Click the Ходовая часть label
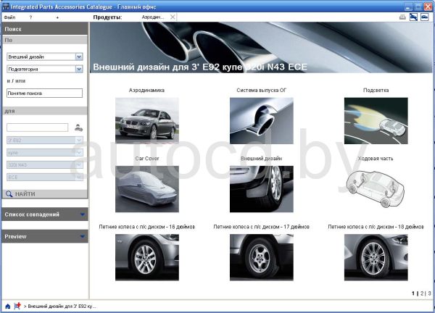This screenshot has height=313, width=435. tap(376, 159)
